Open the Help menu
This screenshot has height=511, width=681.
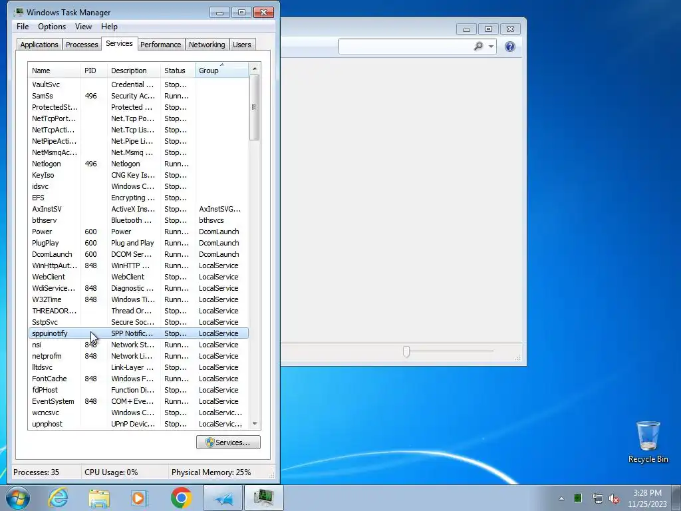pos(110,27)
